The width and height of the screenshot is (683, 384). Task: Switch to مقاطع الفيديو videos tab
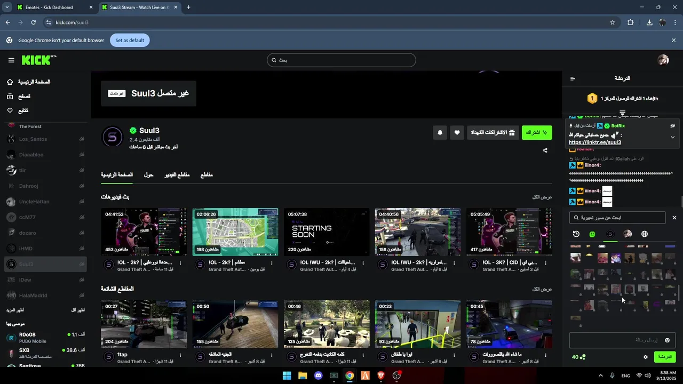[176, 175]
